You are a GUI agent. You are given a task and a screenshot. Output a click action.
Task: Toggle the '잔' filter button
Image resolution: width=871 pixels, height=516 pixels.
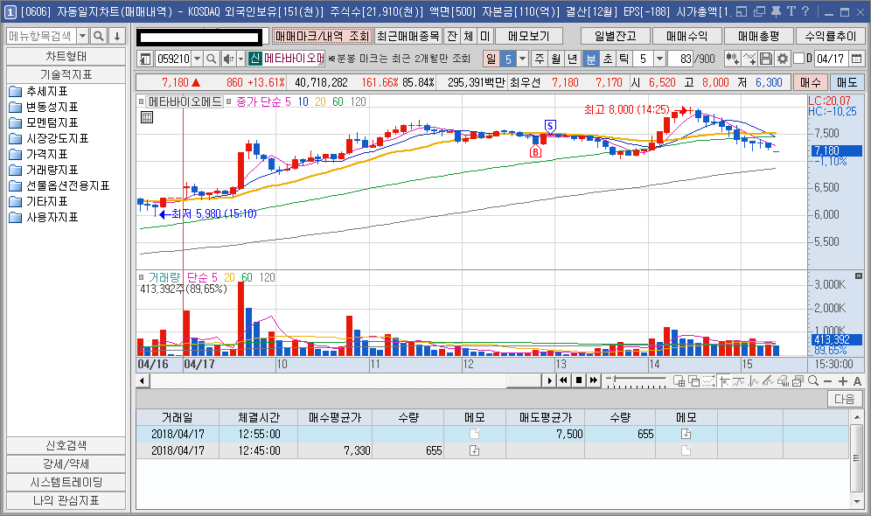point(452,36)
